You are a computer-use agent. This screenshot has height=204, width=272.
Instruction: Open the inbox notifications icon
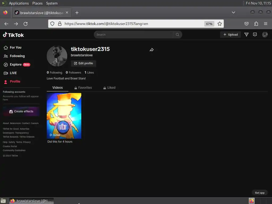tap(255, 35)
